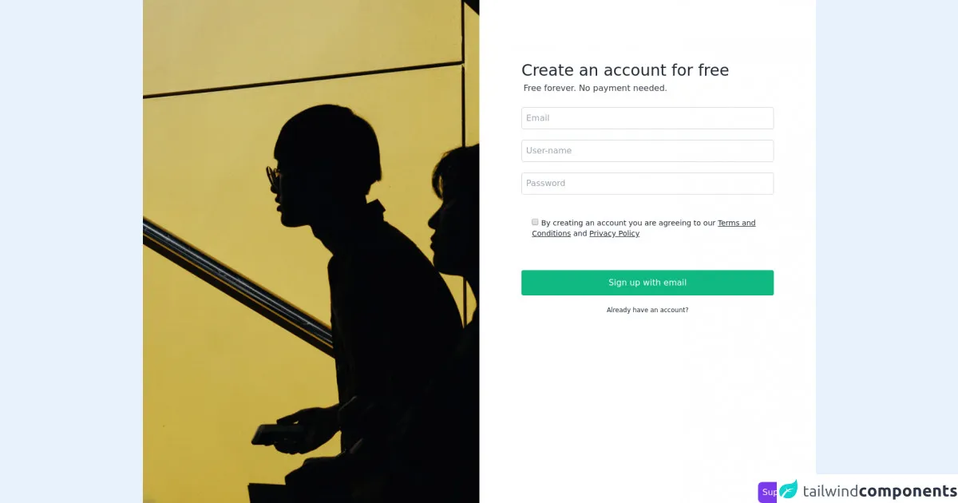Tick the terms agreement checkbox

(x=535, y=222)
